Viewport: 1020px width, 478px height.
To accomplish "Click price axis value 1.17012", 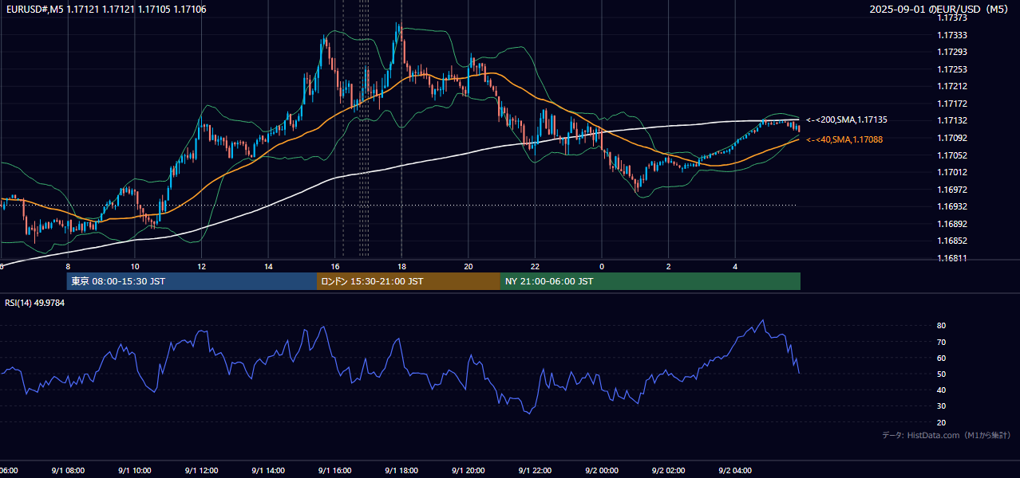I will coord(952,172).
